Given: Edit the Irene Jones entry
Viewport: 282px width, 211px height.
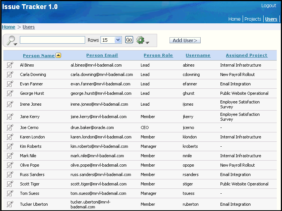Looking at the screenshot, I should coord(10,104).
